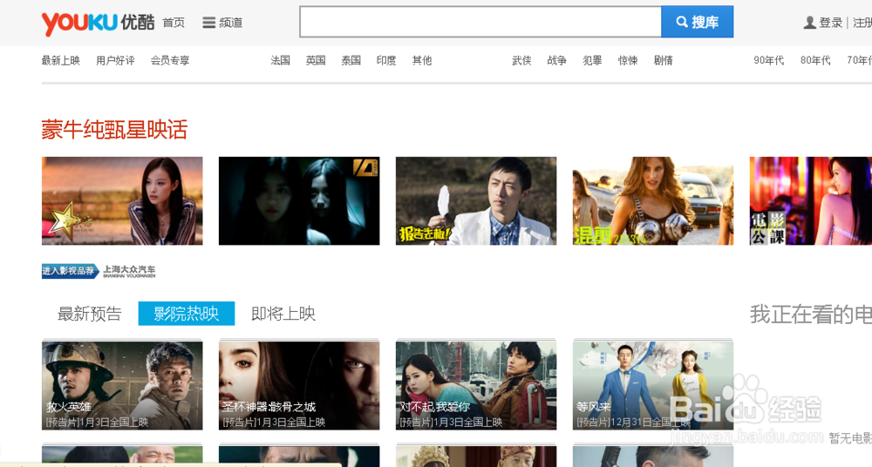This screenshot has width=872, height=467.
Task: Open the 登录 login link
Action: click(831, 23)
